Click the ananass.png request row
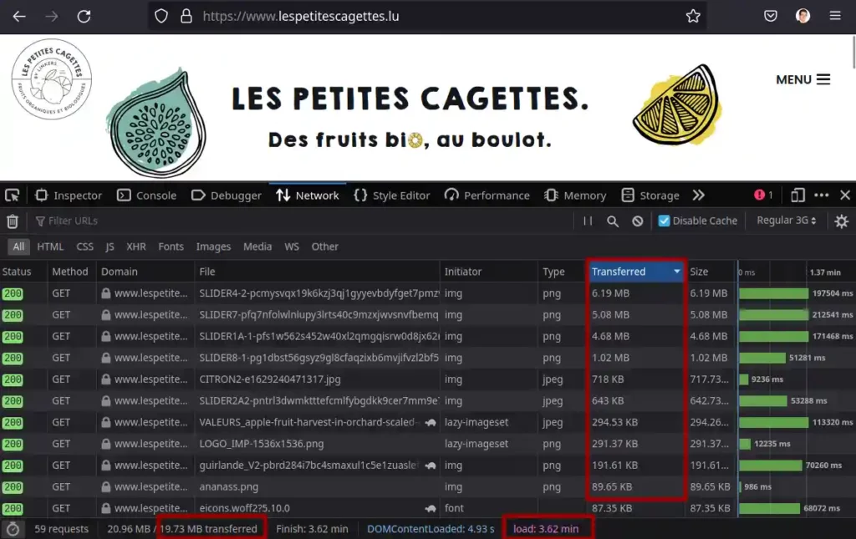Image resolution: width=856 pixels, height=539 pixels. click(318, 486)
